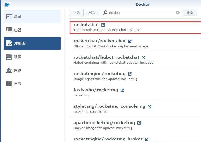
Task: Click the magnifier icon in search box
Action: click(105, 13)
